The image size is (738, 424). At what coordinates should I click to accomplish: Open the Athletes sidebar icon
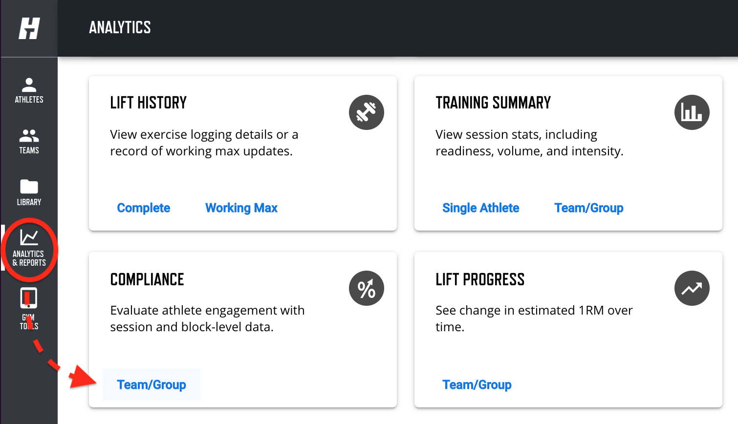coord(29,85)
